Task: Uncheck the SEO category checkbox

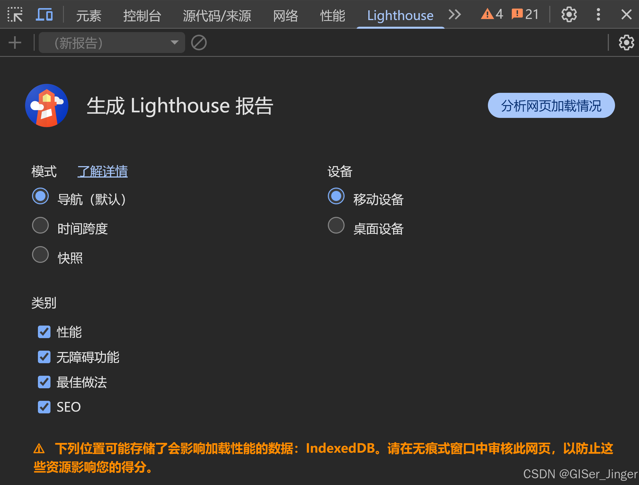Action: tap(44, 407)
